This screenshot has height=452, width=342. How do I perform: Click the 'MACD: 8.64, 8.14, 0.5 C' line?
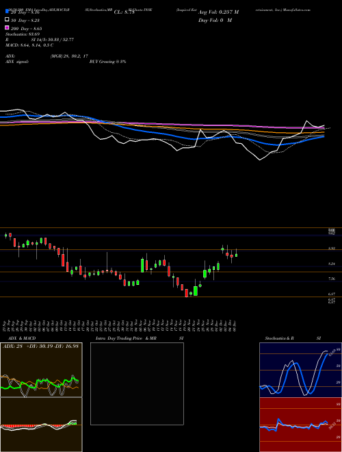29,45
